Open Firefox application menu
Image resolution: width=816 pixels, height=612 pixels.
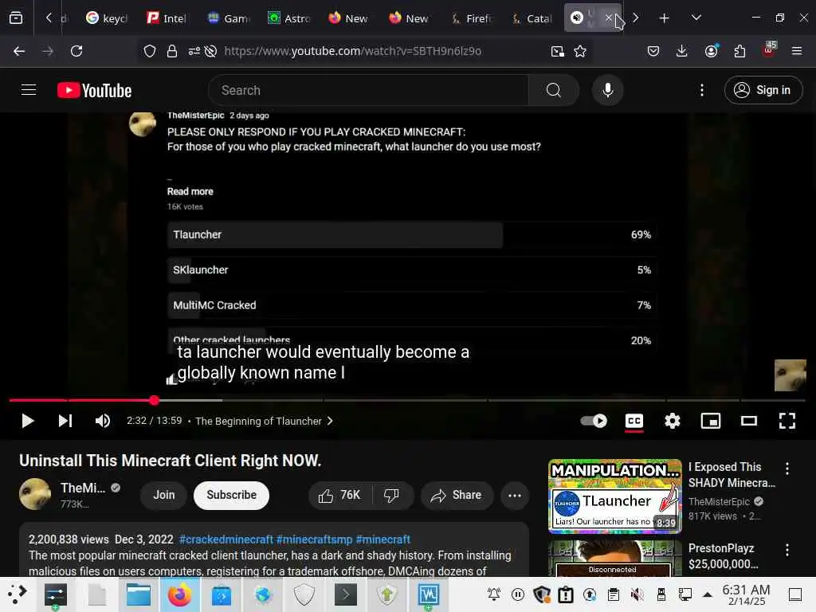(797, 51)
